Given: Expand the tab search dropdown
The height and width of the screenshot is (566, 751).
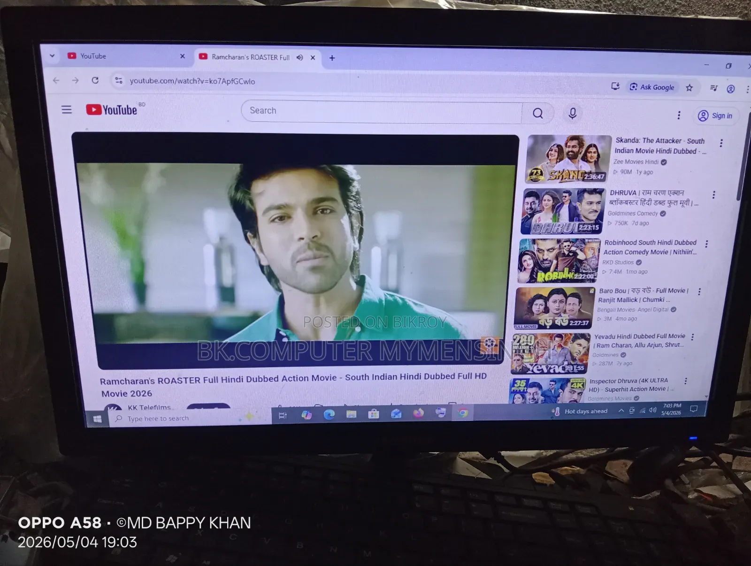Looking at the screenshot, I should 52,55.
